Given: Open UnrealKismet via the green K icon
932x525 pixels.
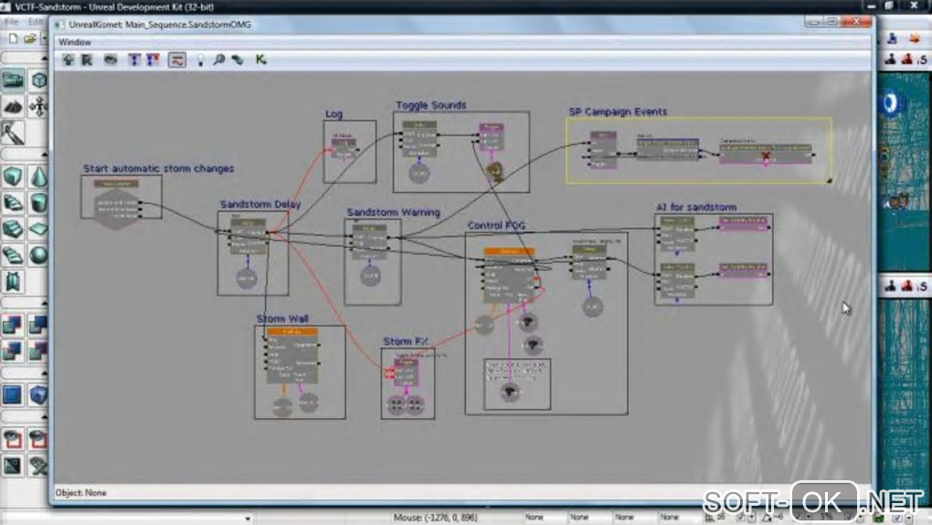Looking at the screenshot, I should point(260,59).
